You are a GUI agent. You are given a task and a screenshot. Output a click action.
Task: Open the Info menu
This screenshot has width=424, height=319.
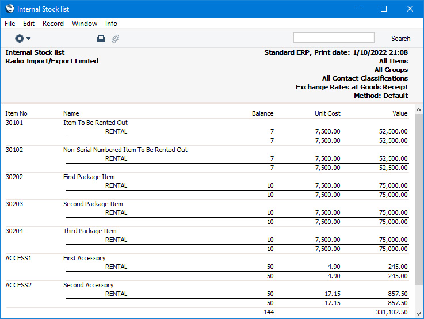point(111,24)
